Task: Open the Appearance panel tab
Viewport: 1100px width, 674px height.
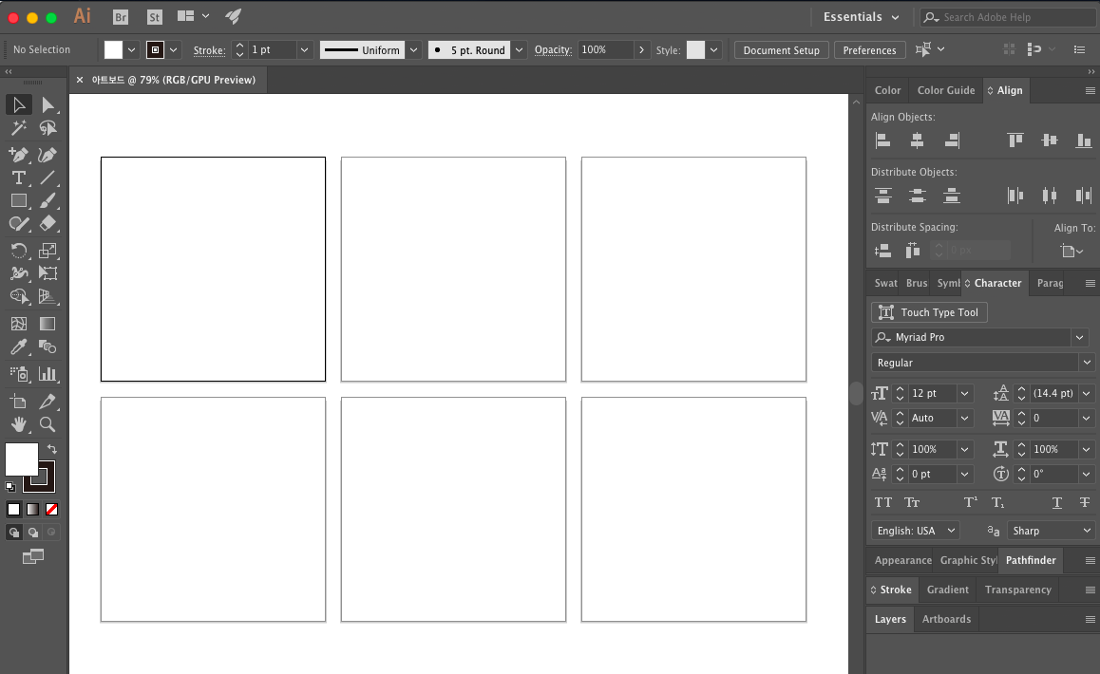Action: 902,560
